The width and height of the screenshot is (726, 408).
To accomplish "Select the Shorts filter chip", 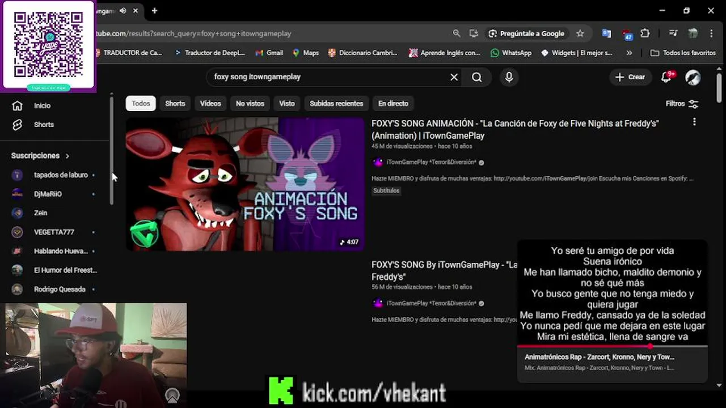I will (175, 103).
